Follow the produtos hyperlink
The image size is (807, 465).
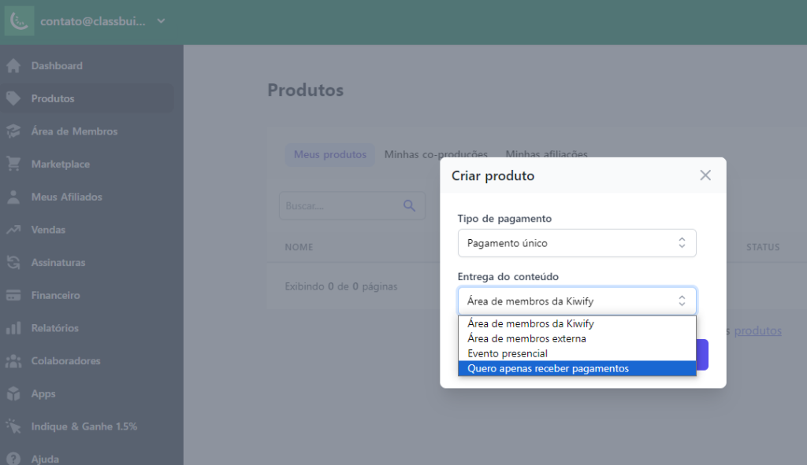757,331
